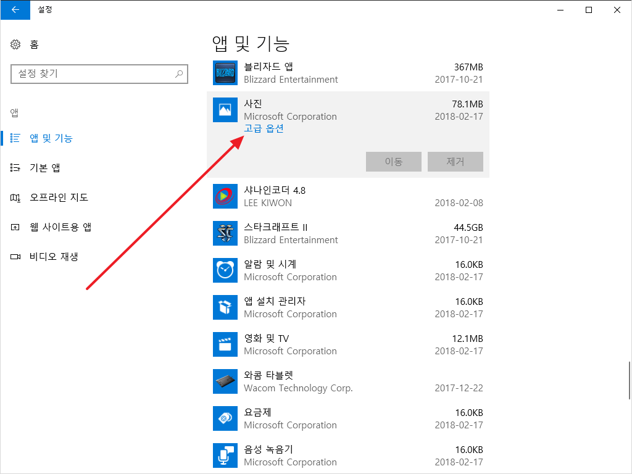The image size is (632, 474).
Task: Open the 오프라인 지도 section
Action: [59, 197]
